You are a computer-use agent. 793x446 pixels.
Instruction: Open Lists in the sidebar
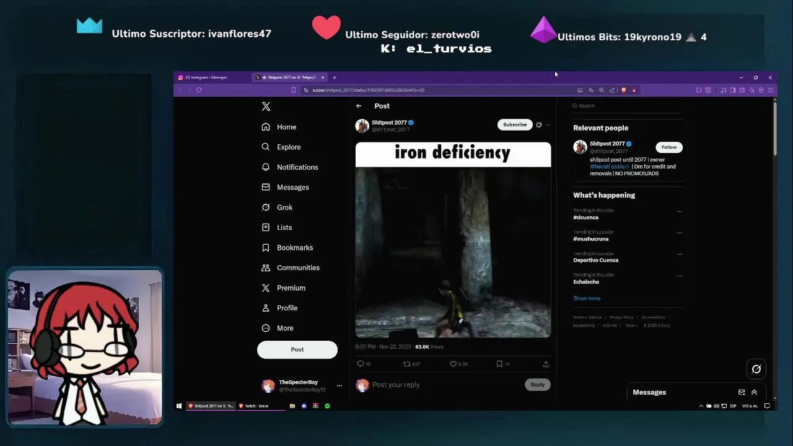point(276,227)
